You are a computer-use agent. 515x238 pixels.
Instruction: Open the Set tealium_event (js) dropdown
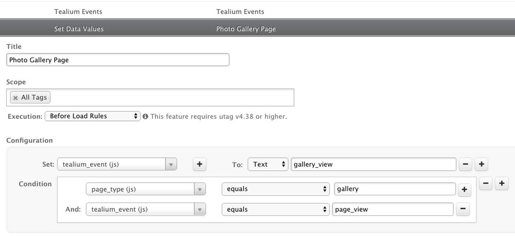pos(117,164)
